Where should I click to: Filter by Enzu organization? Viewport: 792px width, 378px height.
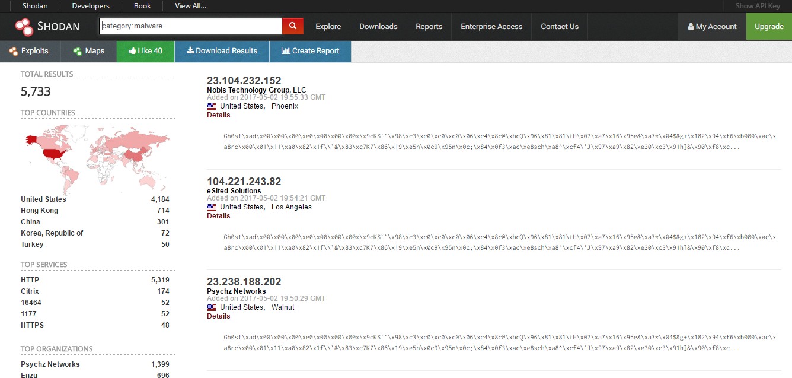(x=29, y=376)
